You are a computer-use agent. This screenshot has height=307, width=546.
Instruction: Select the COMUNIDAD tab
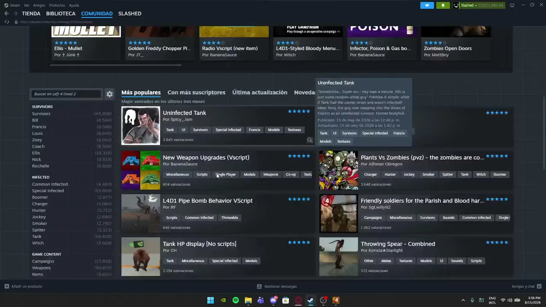97,14
